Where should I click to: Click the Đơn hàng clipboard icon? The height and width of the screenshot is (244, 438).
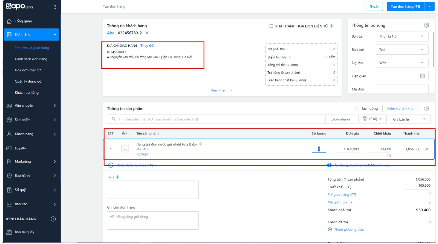pyautogui.click(x=9, y=34)
